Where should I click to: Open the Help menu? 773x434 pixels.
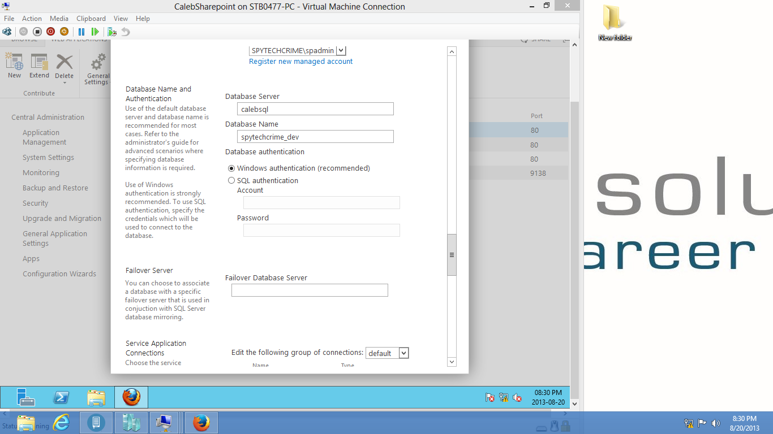coord(143,19)
